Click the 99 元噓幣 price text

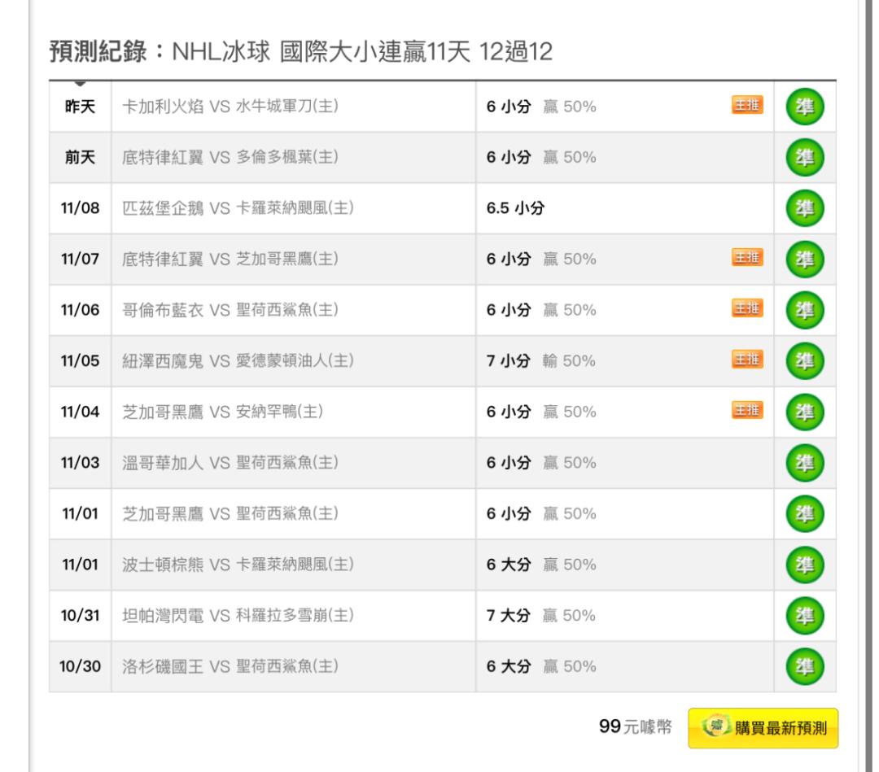635,726
